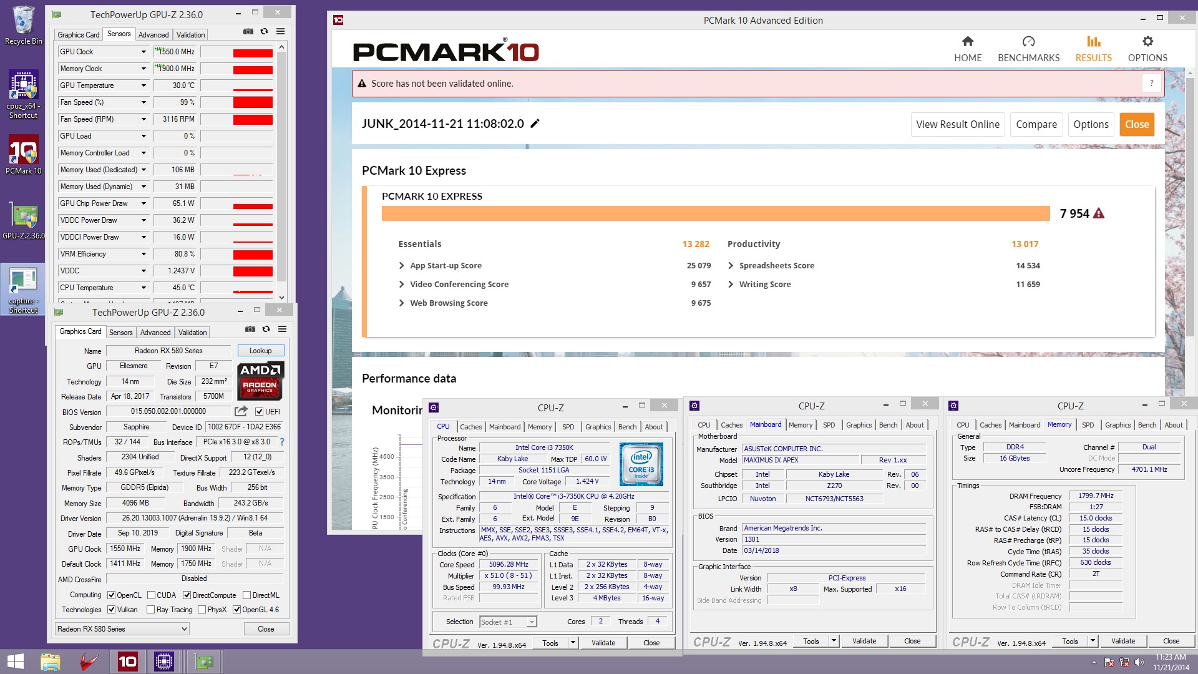
Task: Open the cpuz_x64 Shortcut desktop icon
Action: 23,94
